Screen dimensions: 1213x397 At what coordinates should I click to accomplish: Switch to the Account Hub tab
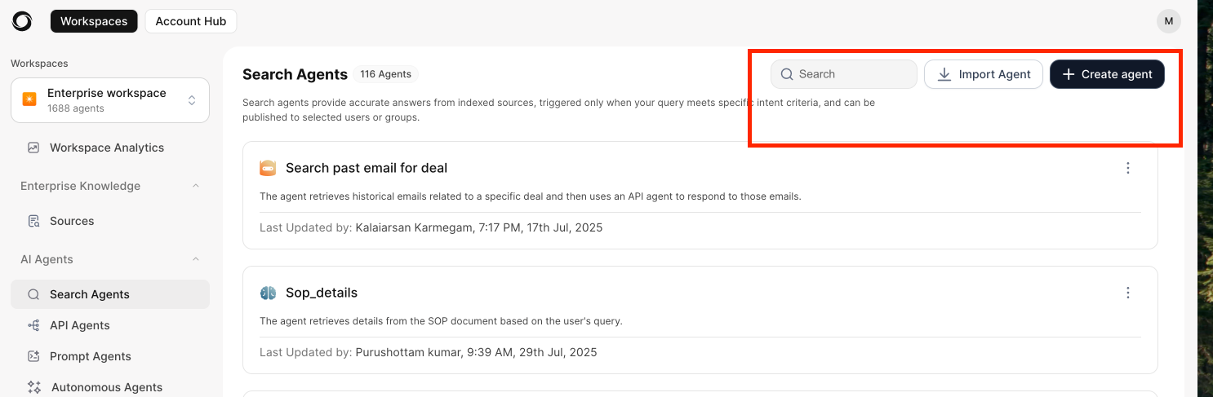pos(191,21)
